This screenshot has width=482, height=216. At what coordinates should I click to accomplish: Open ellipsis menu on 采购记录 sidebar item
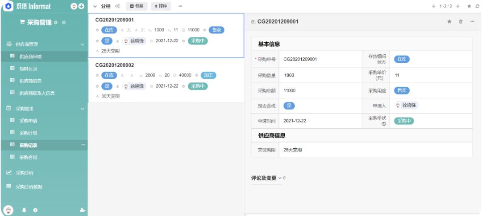(x=83, y=145)
